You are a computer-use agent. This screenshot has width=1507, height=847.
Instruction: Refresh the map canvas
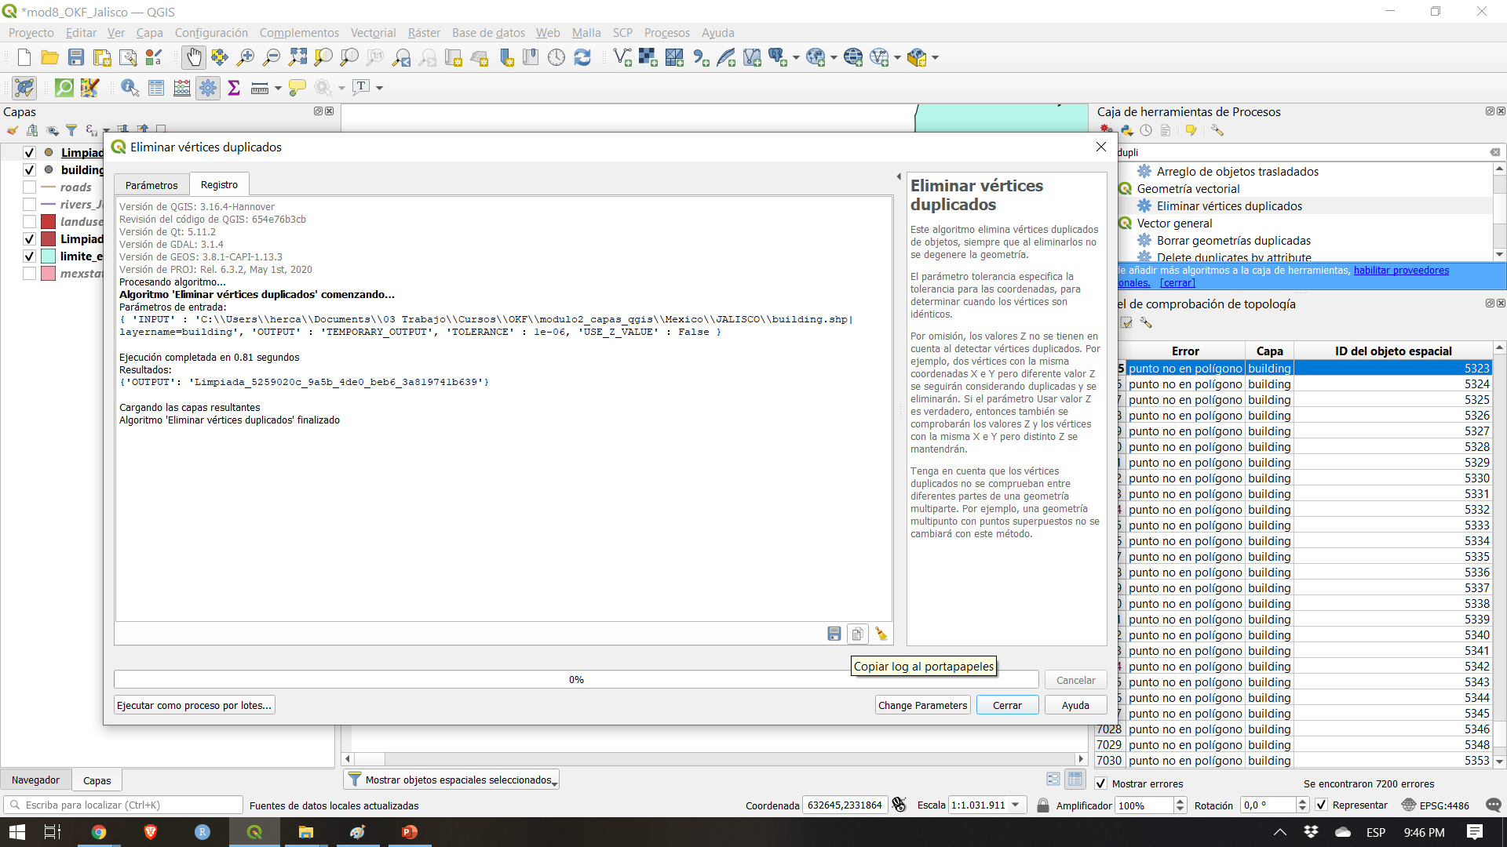[x=582, y=57]
